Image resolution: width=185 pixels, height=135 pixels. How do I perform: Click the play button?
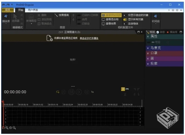pos(79,92)
